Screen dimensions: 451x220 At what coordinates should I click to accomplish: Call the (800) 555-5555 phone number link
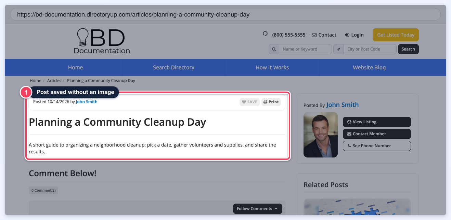click(x=288, y=35)
